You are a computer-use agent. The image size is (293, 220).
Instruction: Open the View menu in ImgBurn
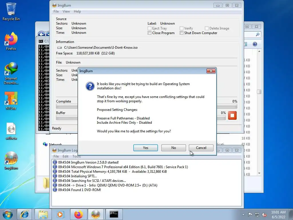66,11
